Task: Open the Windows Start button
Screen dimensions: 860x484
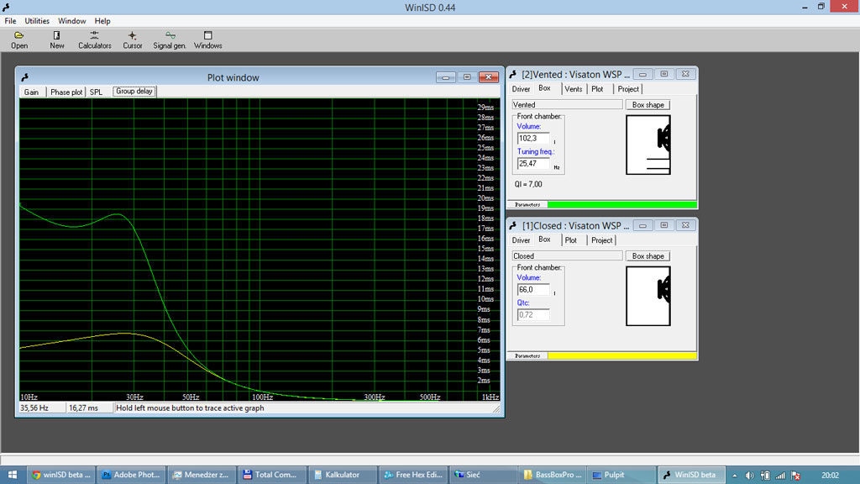Action: coord(13,475)
